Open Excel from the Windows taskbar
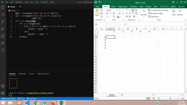Viewport: 187px width, 105px height. (62, 103)
